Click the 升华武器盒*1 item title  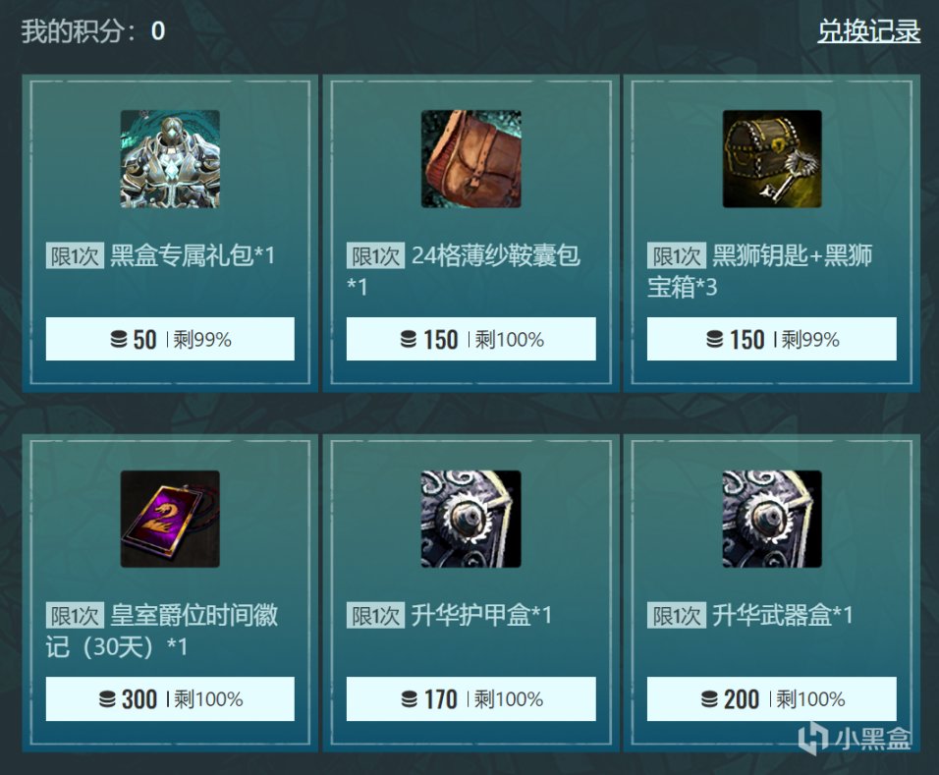[782, 615]
